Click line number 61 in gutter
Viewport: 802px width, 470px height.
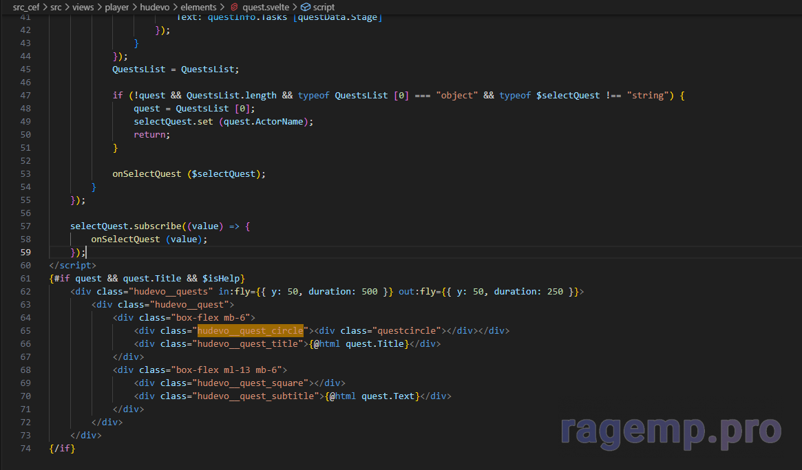click(25, 279)
